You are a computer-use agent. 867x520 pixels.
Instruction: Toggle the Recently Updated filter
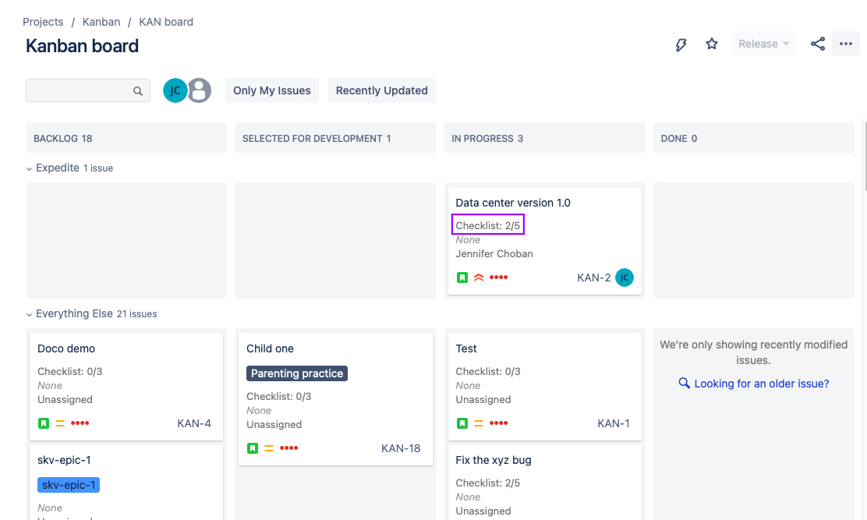click(x=382, y=90)
